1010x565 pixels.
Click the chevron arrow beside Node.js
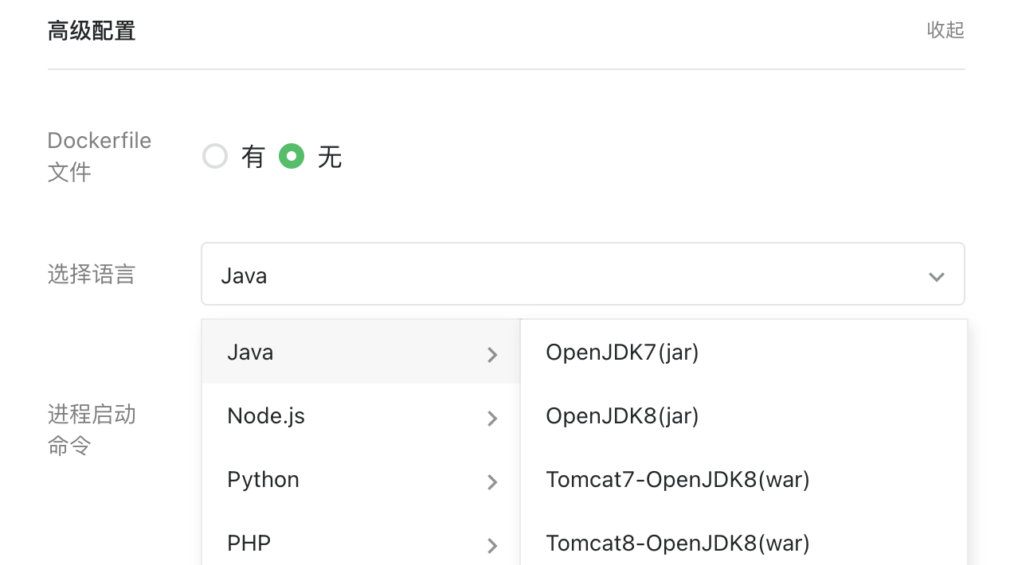tap(492, 419)
